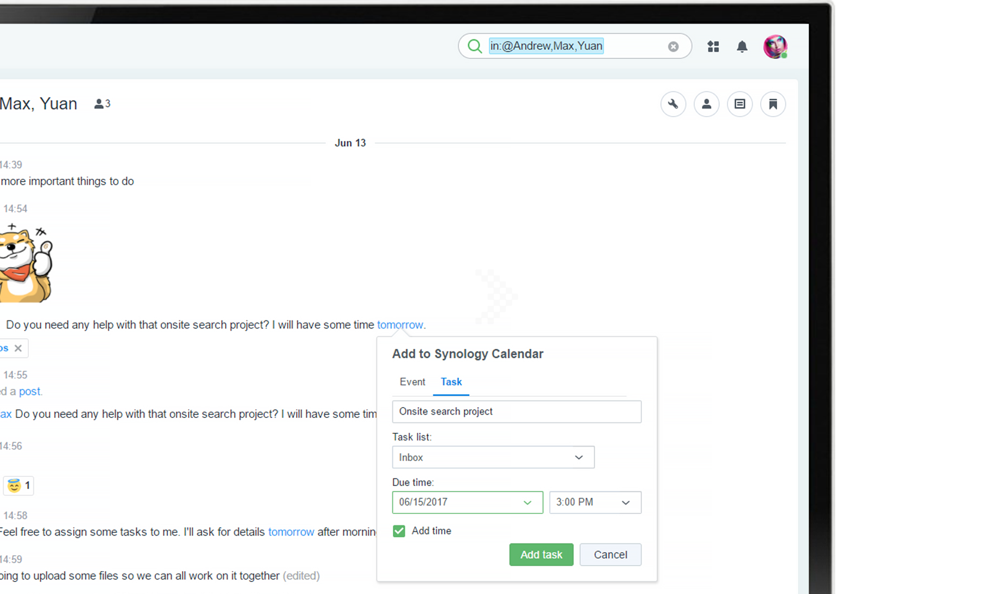The width and height of the screenshot is (994, 594).
Task: View conversation members via the person icon
Action: [x=706, y=104]
